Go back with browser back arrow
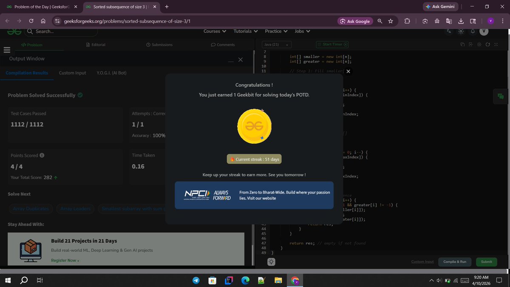This screenshot has width=510, height=287. pos(7,21)
